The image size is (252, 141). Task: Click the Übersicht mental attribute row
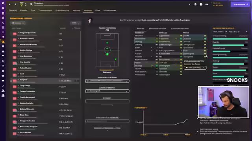click(x=170, y=72)
